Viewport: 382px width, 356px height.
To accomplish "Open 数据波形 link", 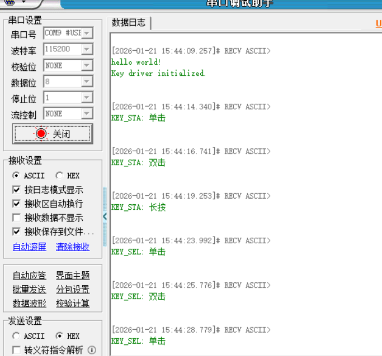I will point(30,303).
